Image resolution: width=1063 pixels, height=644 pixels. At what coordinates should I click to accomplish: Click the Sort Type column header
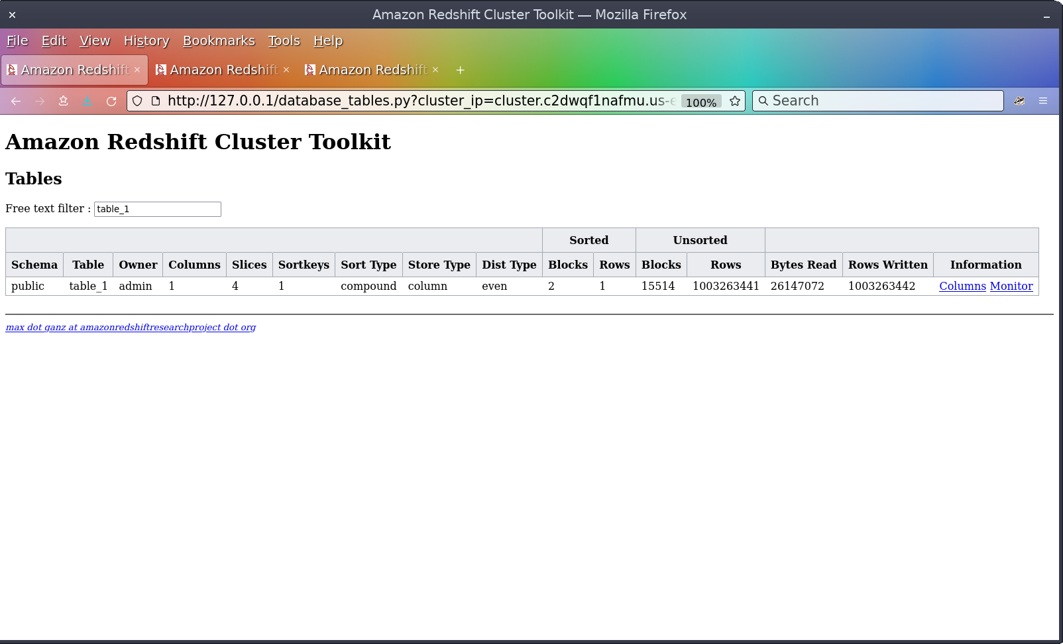[368, 265]
